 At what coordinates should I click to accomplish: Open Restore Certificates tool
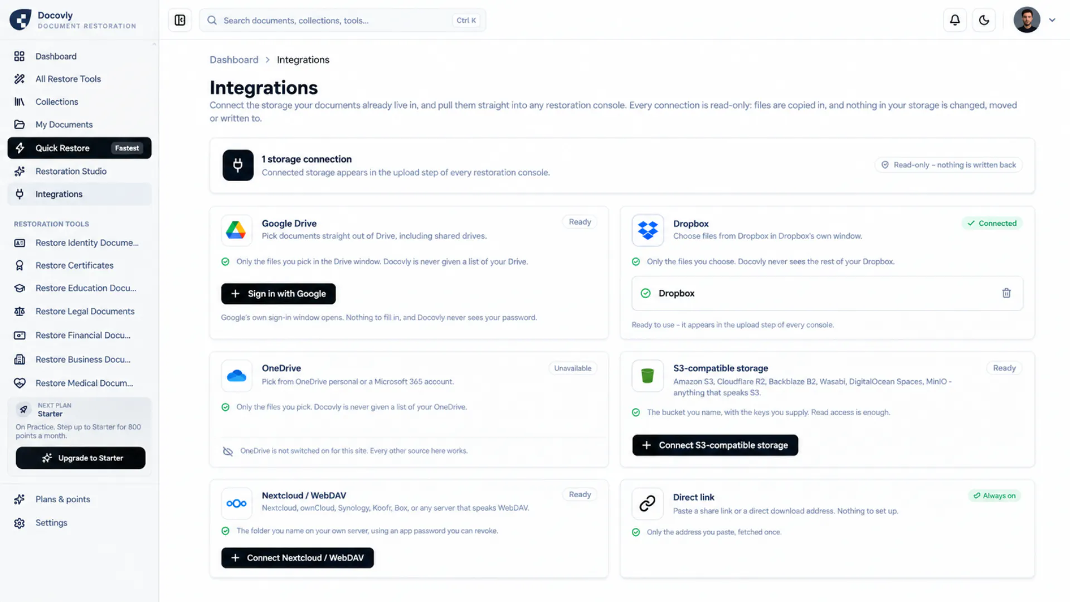[x=80, y=266]
